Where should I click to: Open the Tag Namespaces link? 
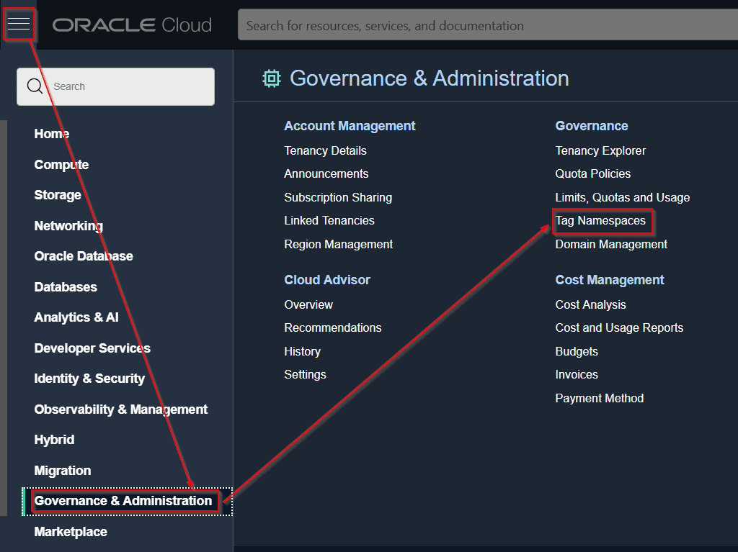pyautogui.click(x=600, y=221)
